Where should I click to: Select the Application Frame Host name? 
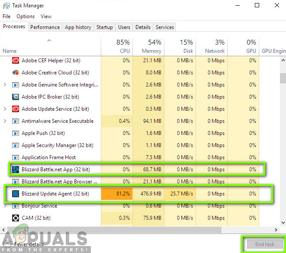click(x=48, y=157)
